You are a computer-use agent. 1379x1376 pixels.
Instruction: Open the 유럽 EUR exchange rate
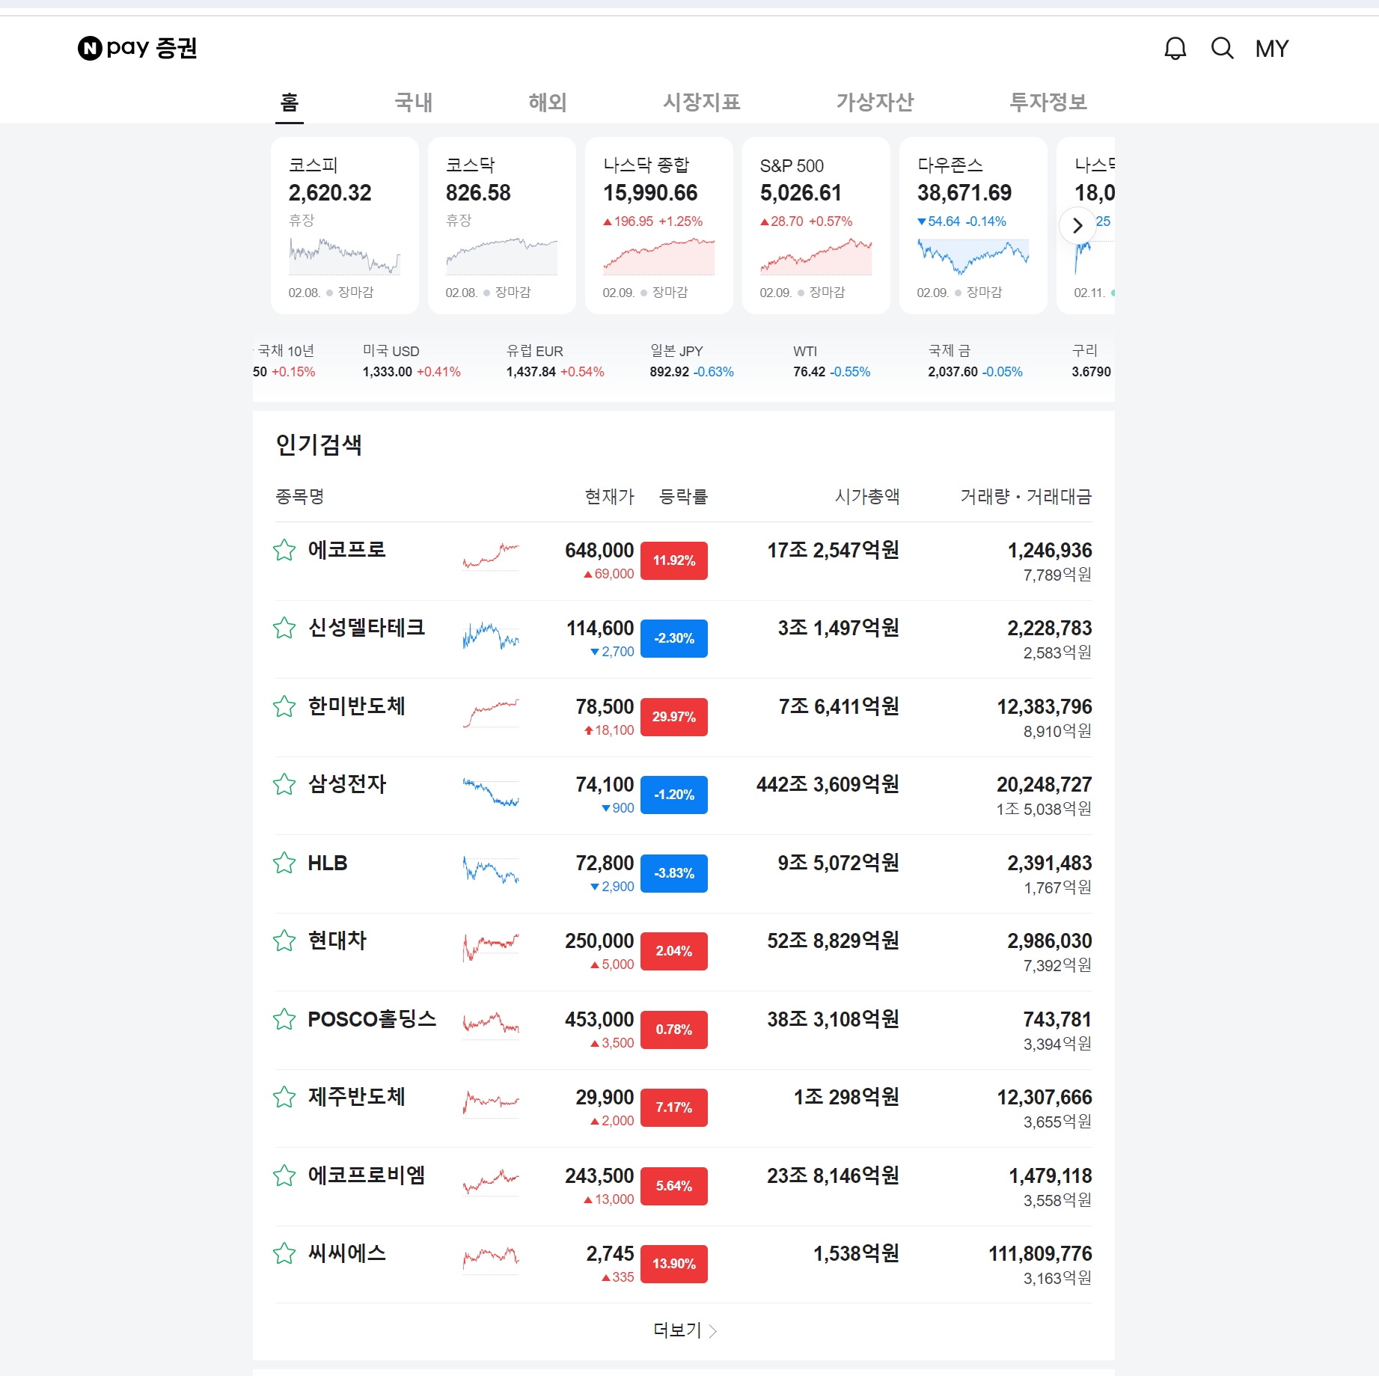click(x=555, y=361)
